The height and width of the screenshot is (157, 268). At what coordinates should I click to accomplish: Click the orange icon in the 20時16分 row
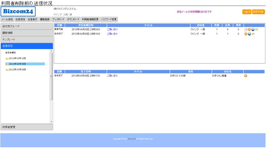coord(246,34)
